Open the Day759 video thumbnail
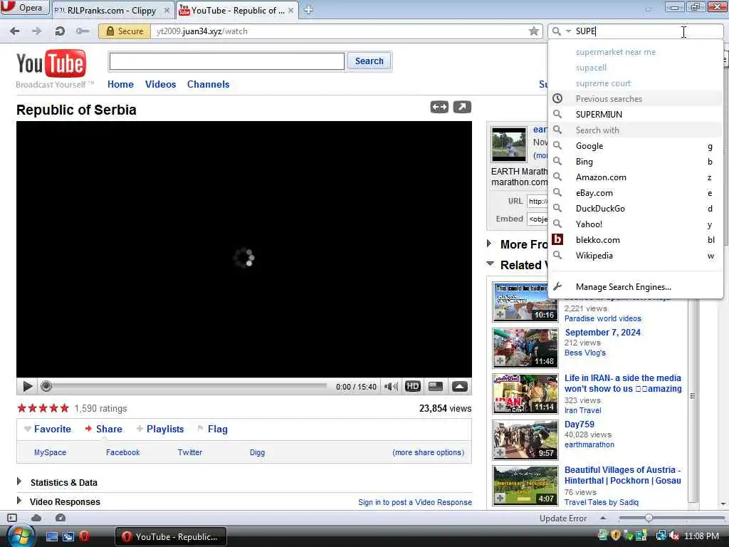Viewport: 729px width, 547px height. click(x=525, y=439)
